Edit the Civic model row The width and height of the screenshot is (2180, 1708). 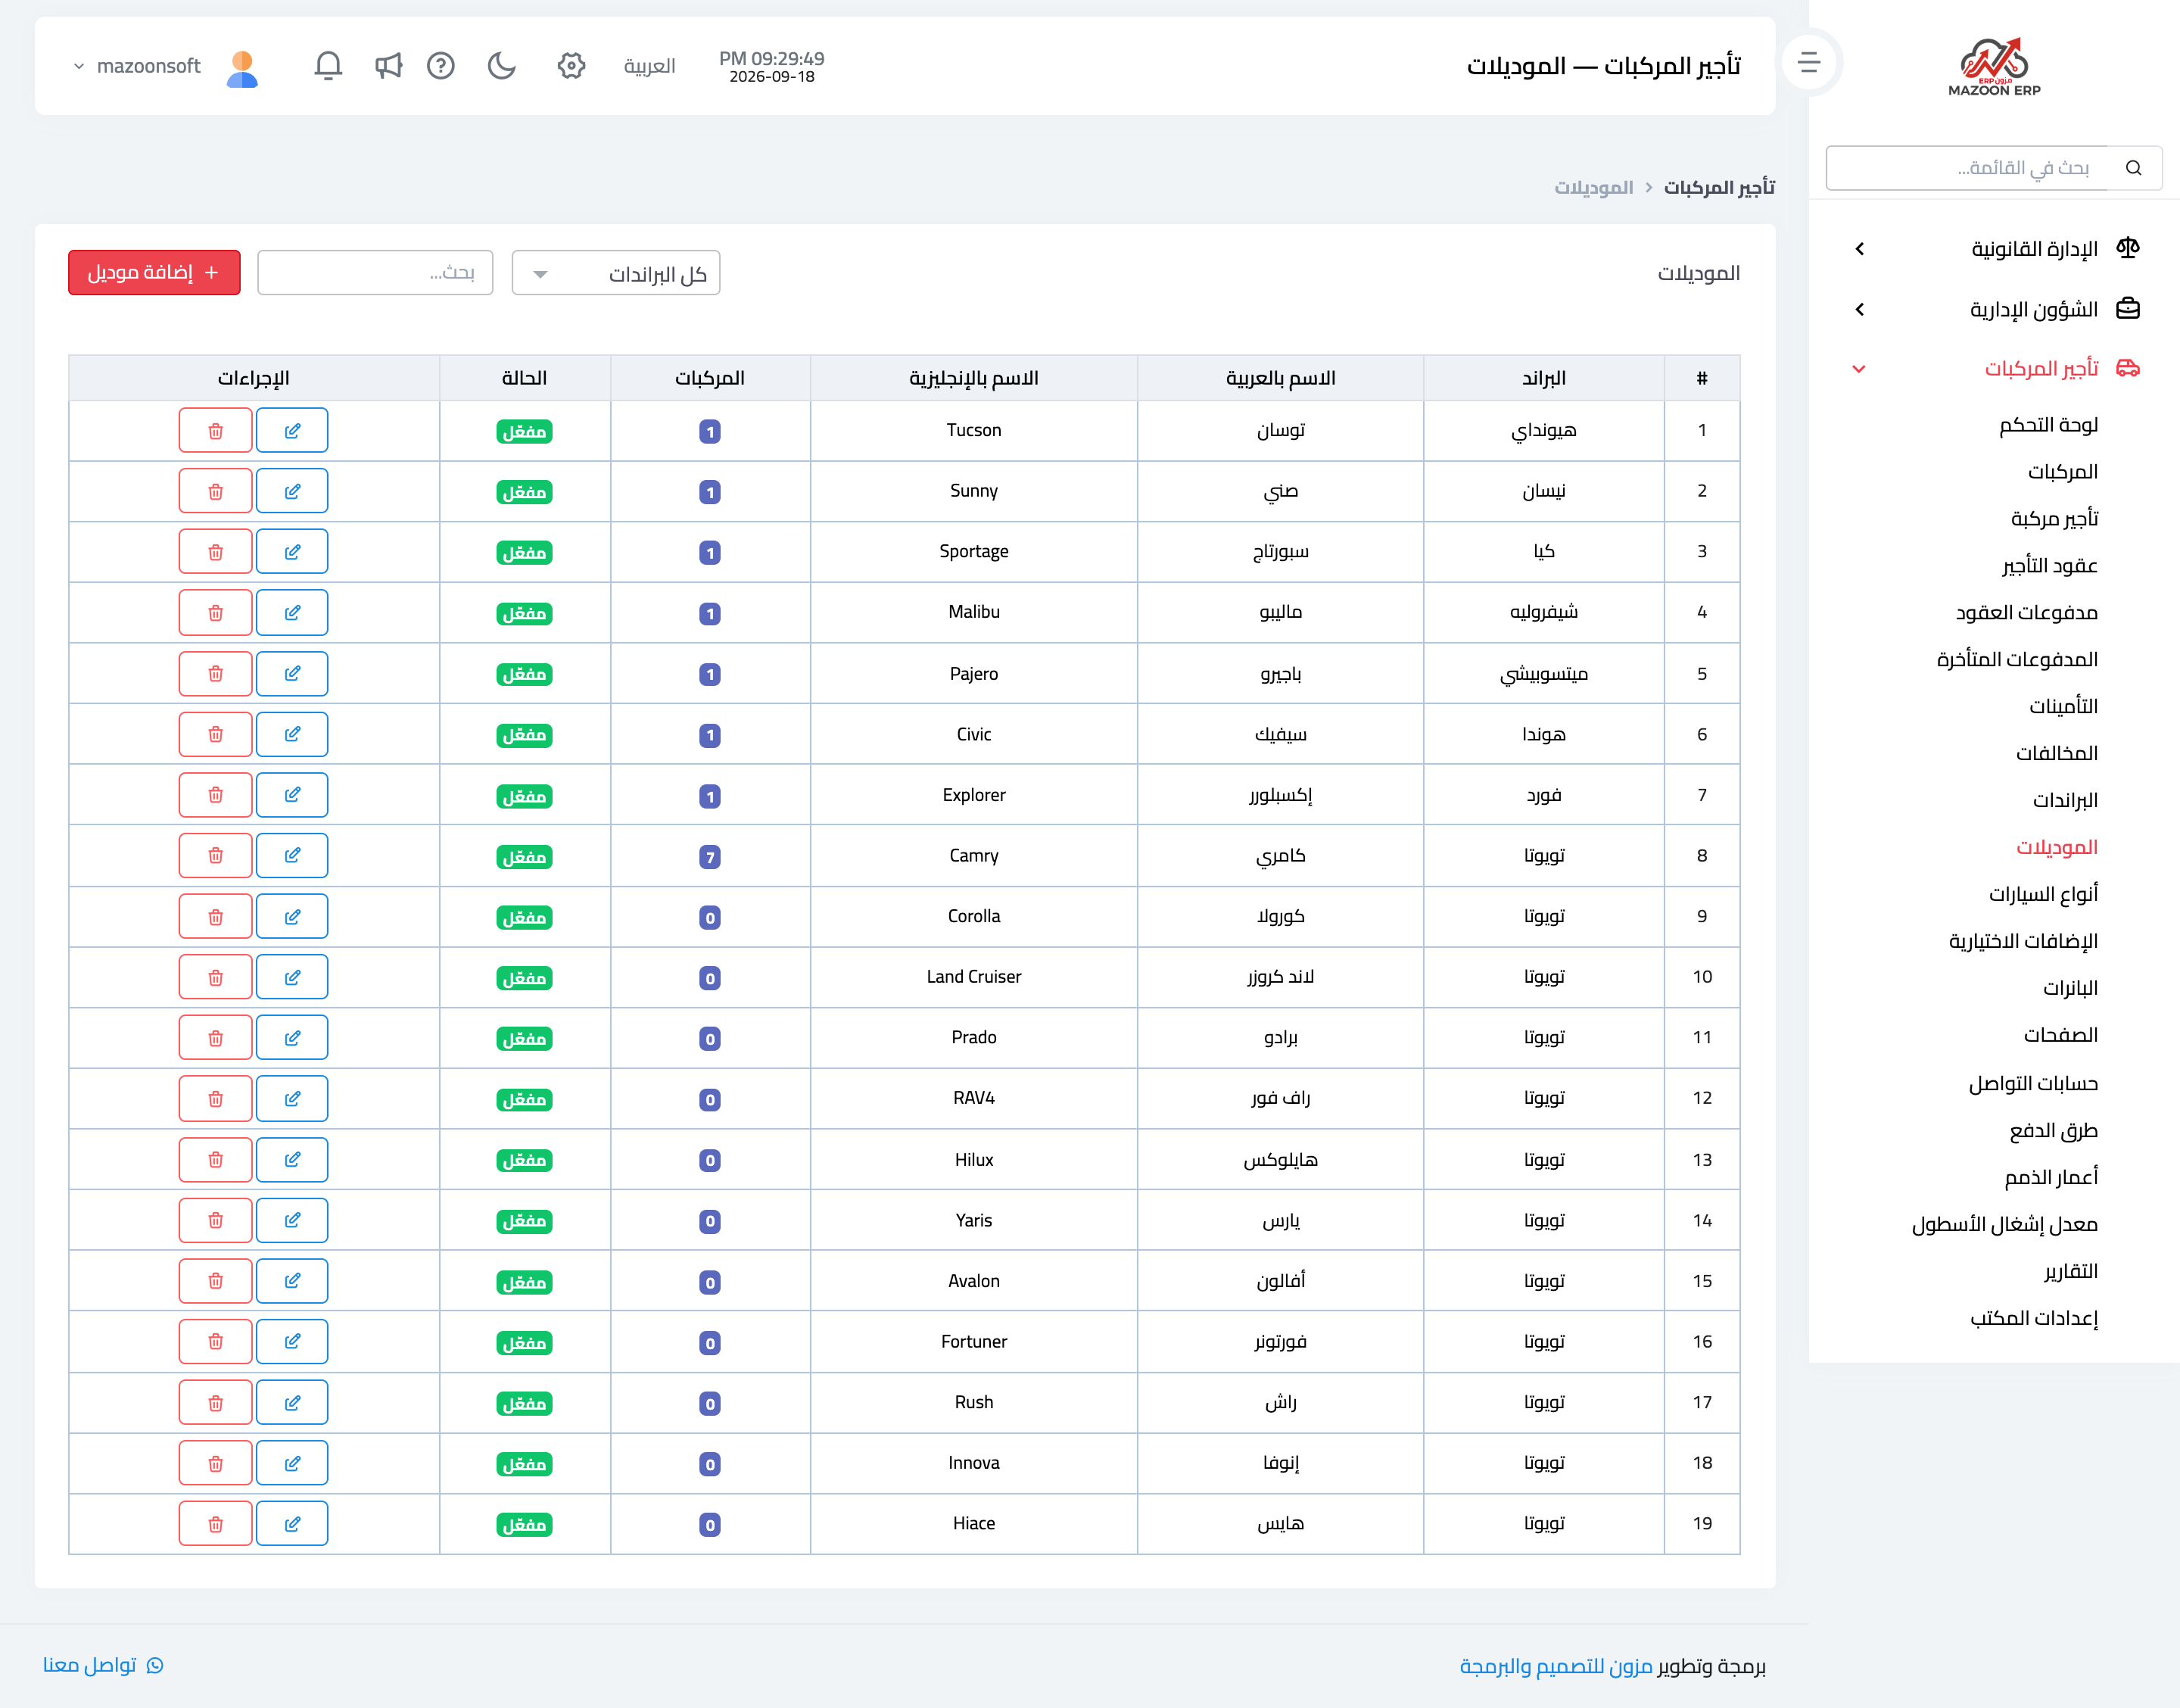click(292, 735)
